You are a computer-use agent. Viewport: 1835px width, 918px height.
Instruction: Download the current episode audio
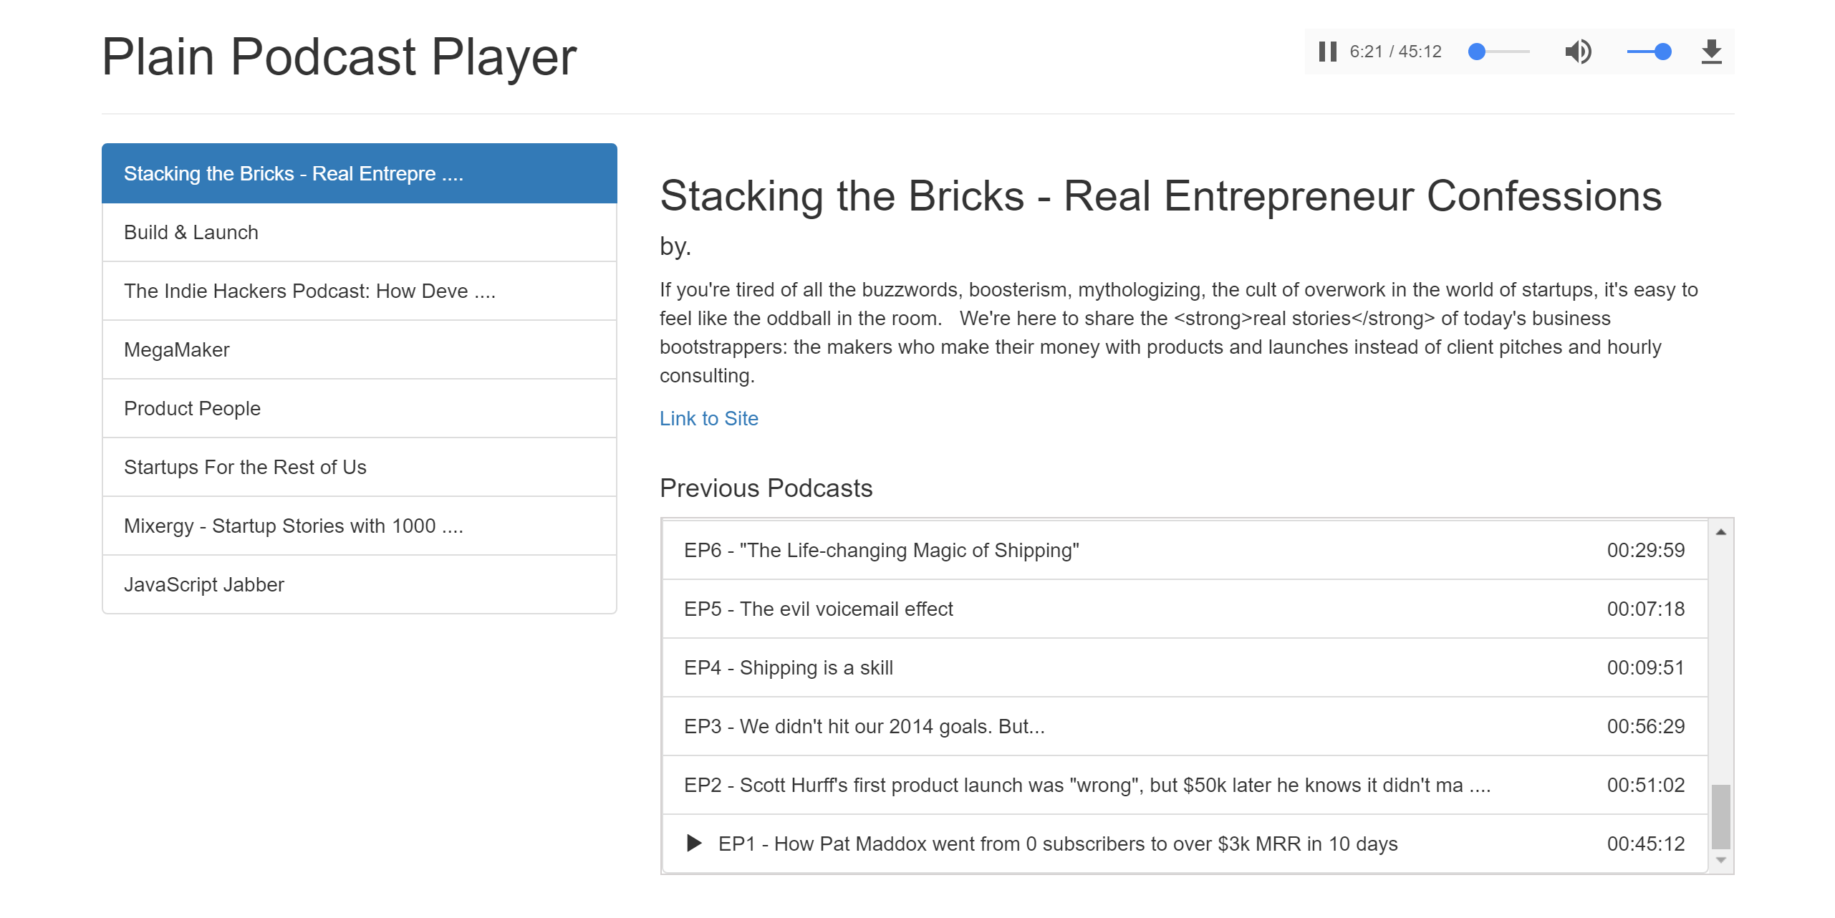coord(1711,52)
